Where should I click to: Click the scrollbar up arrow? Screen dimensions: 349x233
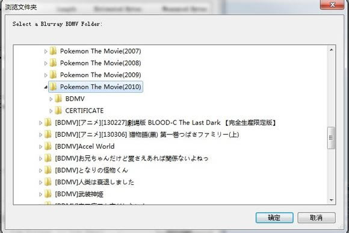click(x=331, y=50)
